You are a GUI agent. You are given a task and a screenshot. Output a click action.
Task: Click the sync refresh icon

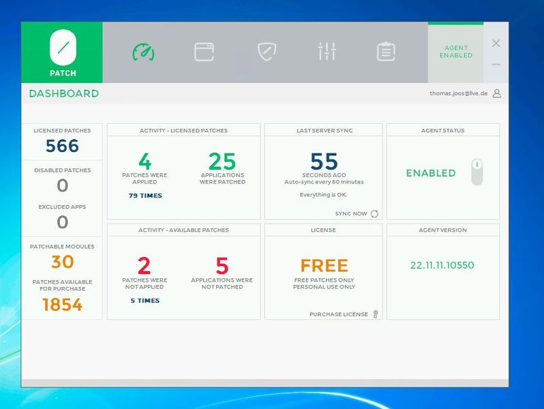(x=374, y=213)
